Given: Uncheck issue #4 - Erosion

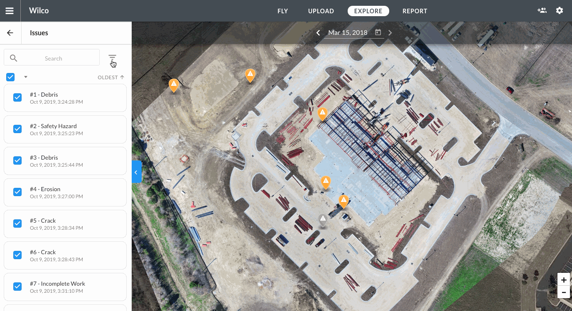Looking at the screenshot, I should 17,192.
